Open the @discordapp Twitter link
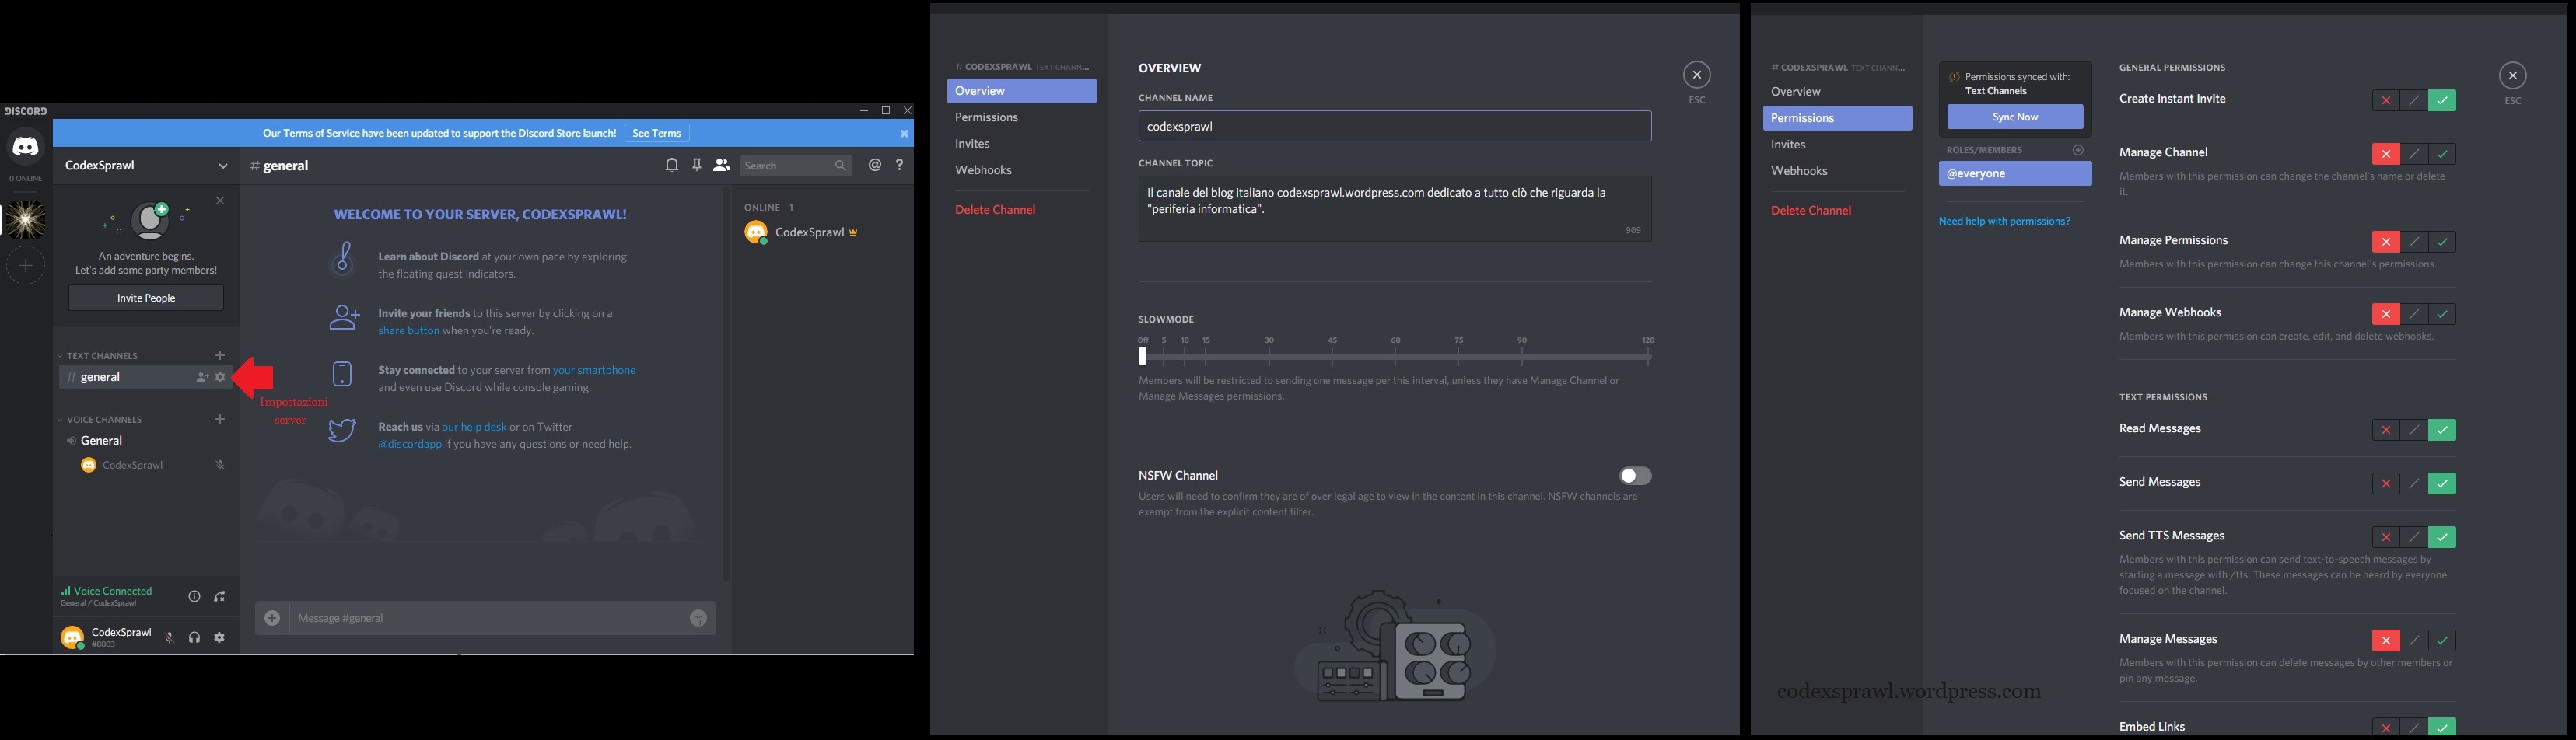 [x=410, y=444]
